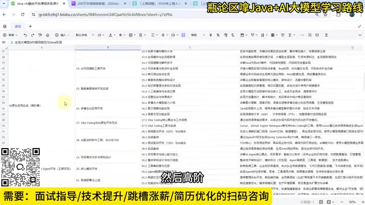365x205 pixels.
Task: Click the dropdown list icon
Action: click(x=283, y=35)
